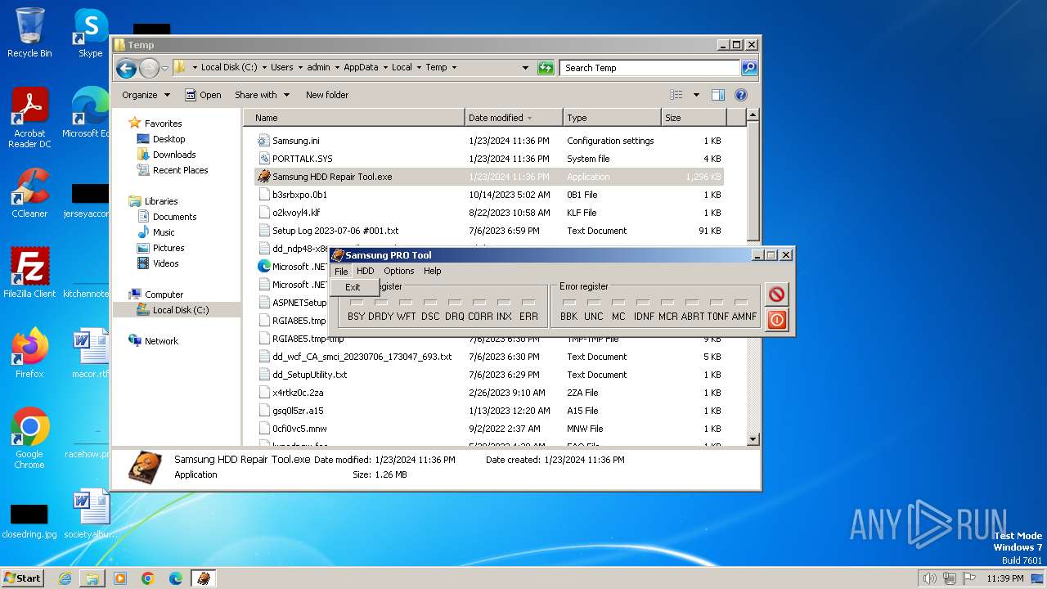Select the macor.rtf desktop document

click(90, 353)
